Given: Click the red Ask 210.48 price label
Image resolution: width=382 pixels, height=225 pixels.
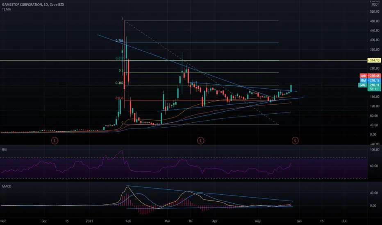Looking at the screenshot, I should [x=370, y=76].
